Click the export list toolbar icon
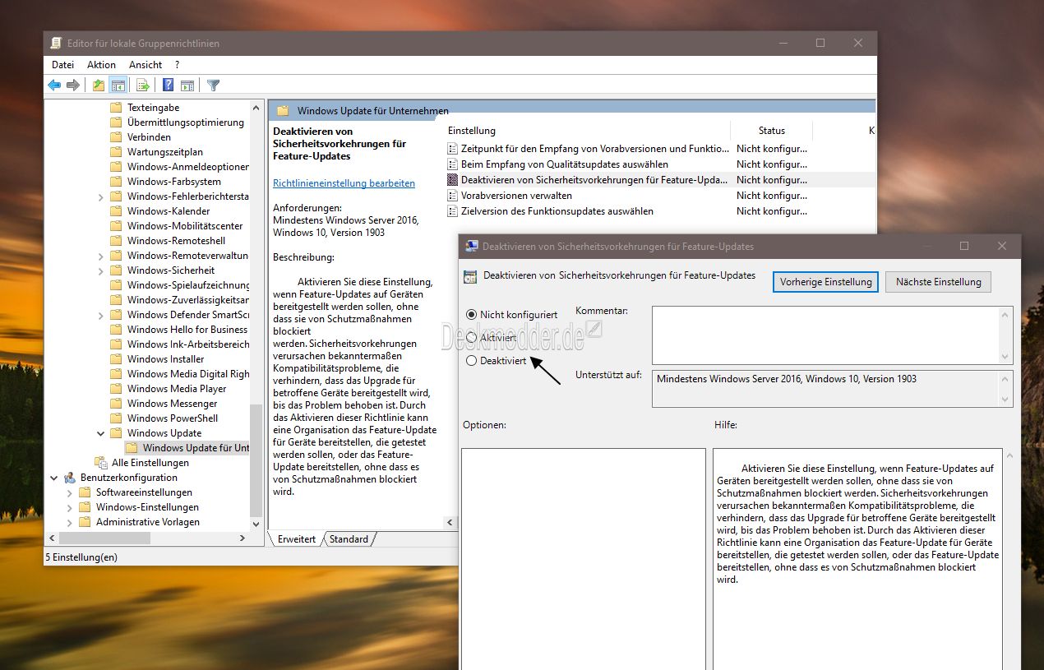Viewport: 1044px width, 670px height. tap(143, 85)
